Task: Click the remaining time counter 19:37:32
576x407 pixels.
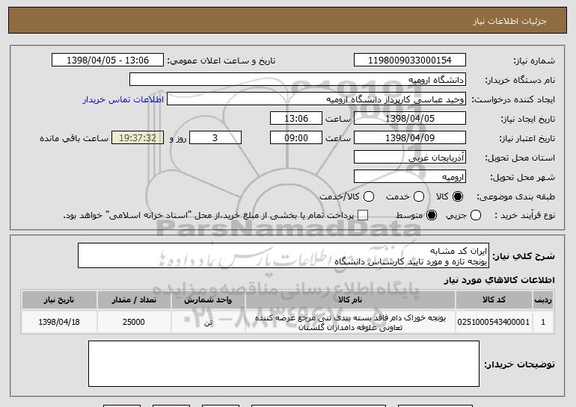Action: click(138, 138)
